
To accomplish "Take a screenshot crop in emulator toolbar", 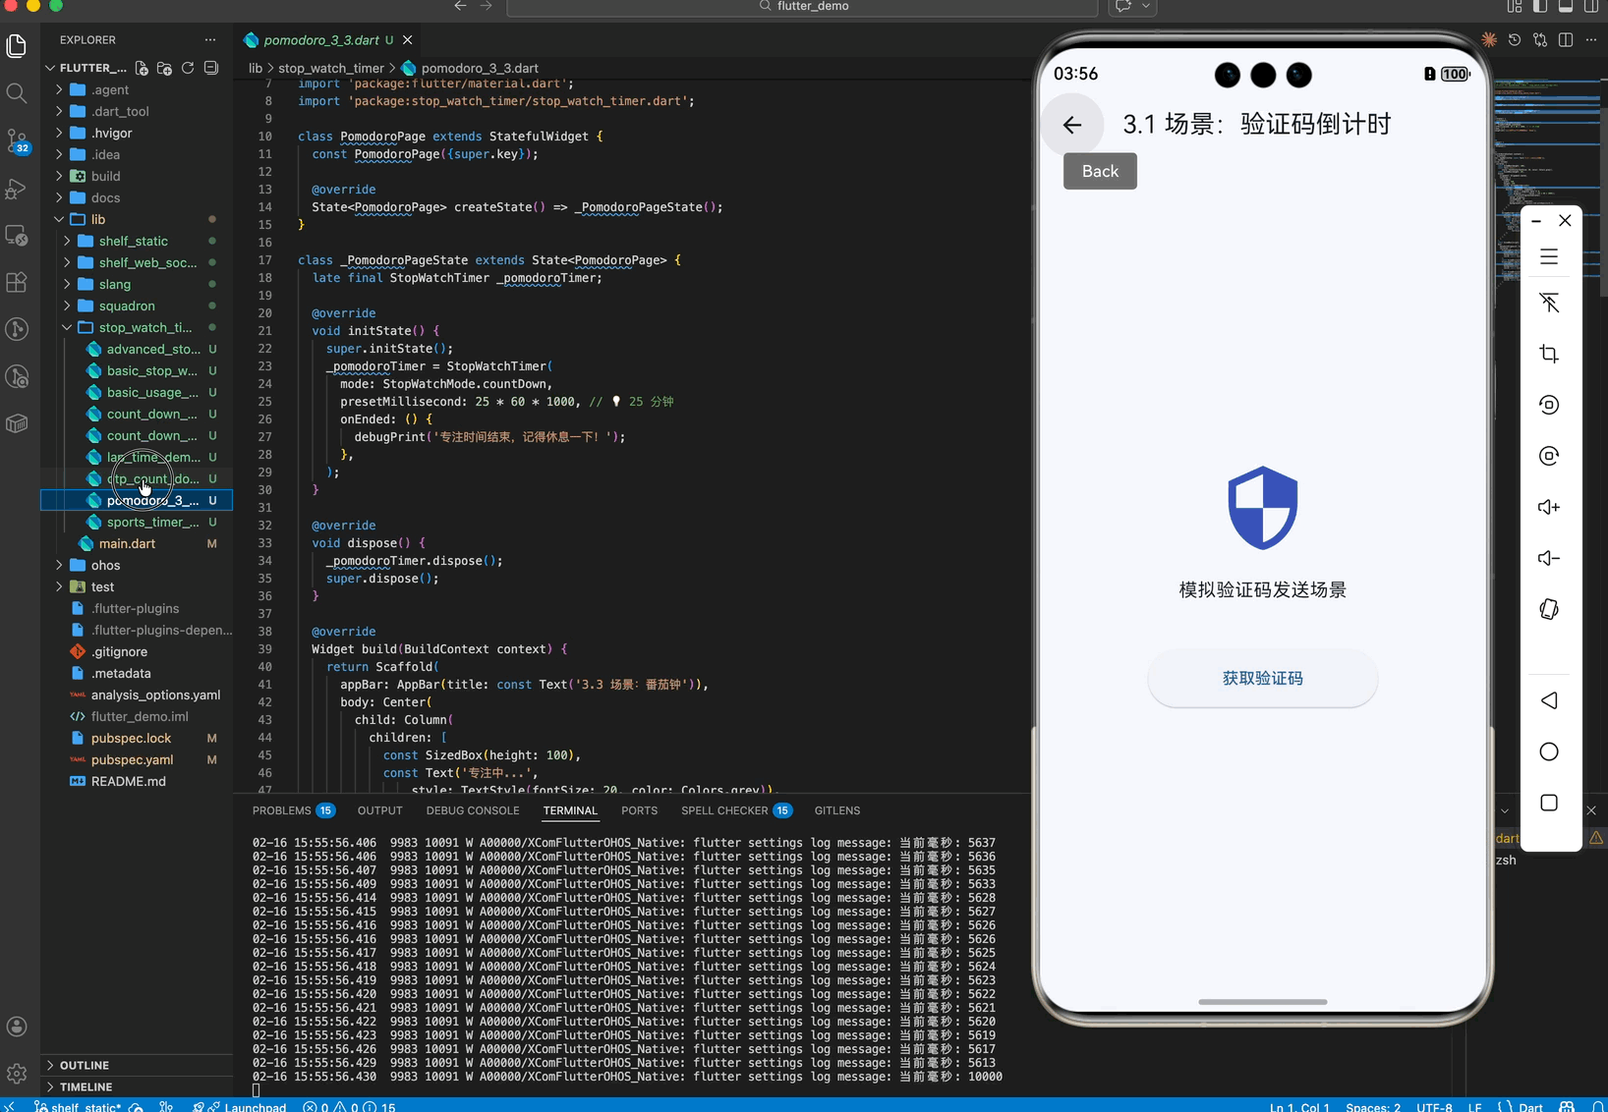I will (1549, 354).
